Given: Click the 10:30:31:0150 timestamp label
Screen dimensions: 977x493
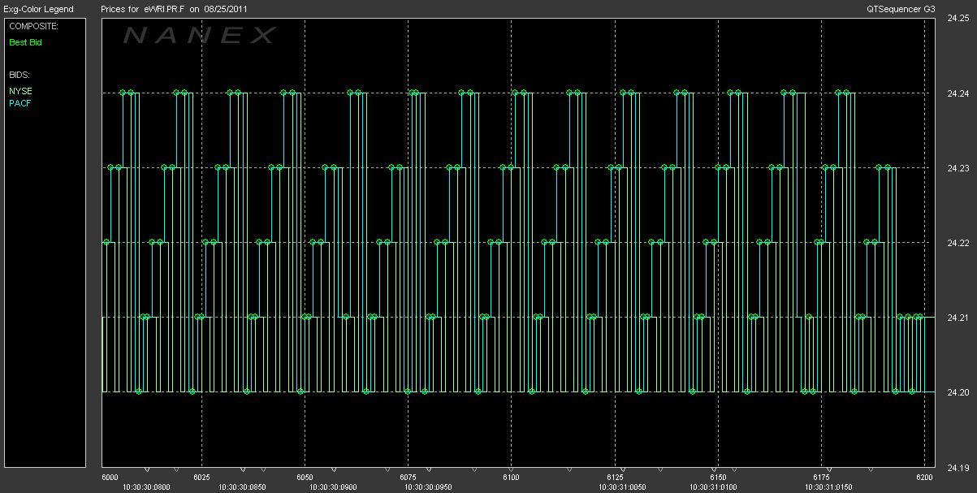Looking at the screenshot, I should (x=829, y=487).
